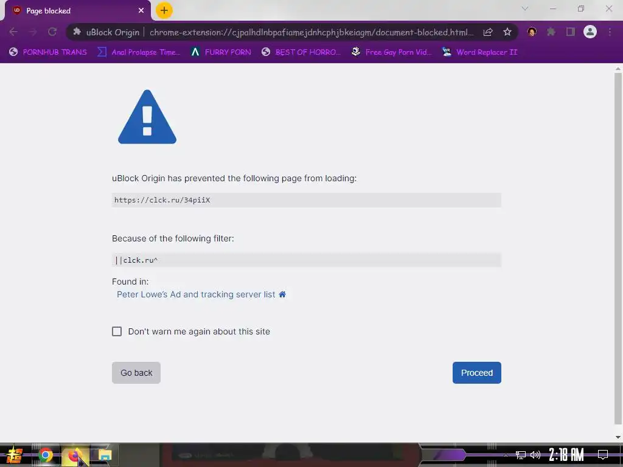Open Firefox from the taskbar

coord(75,455)
